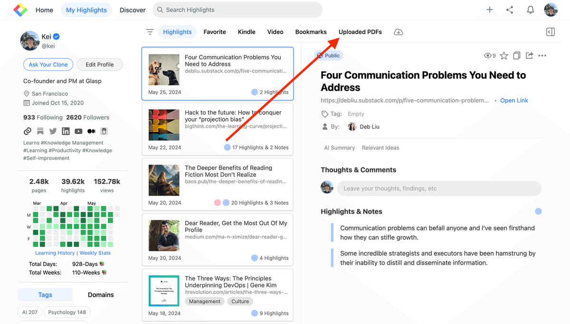This screenshot has height=324, width=570.
Task: Click the cloud download export icon
Action: click(x=399, y=32)
